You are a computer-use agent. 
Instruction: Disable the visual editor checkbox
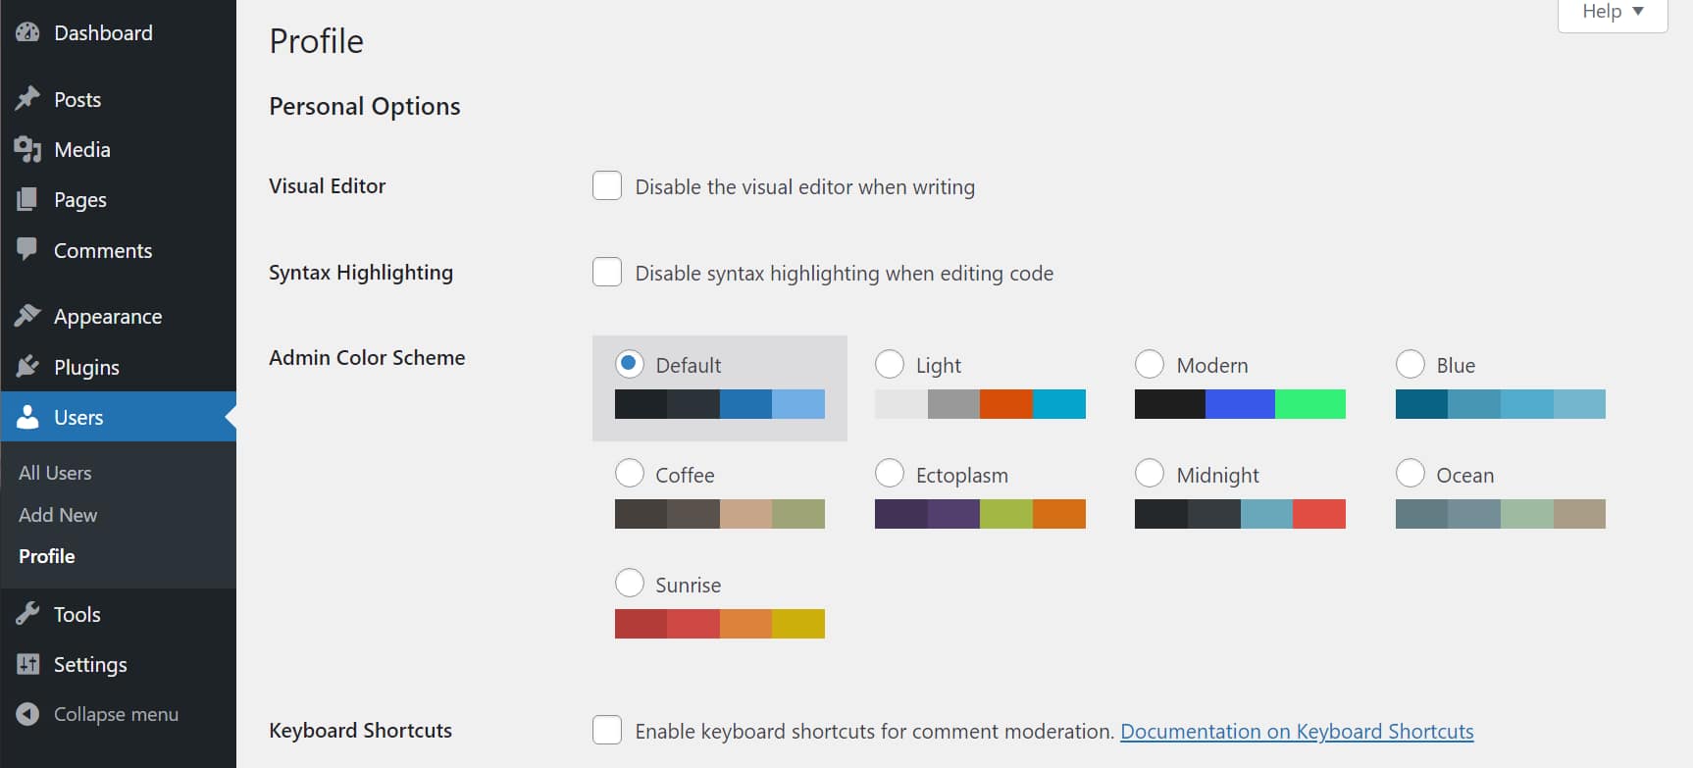pos(607,186)
